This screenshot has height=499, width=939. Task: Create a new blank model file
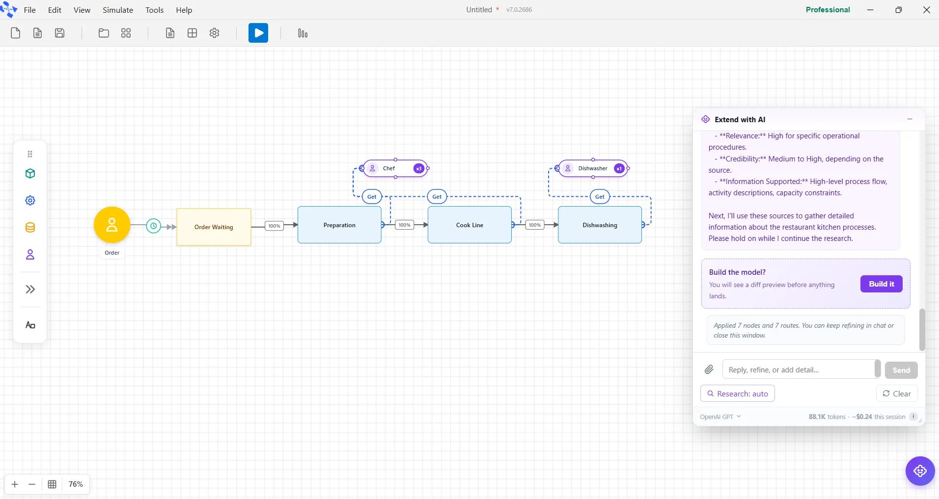click(15, 33)
